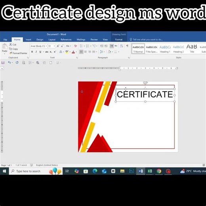Increase font size with Grow Font icon
Image resolution: width=206 pixels, height=206 pixels.
coord(58,46)
